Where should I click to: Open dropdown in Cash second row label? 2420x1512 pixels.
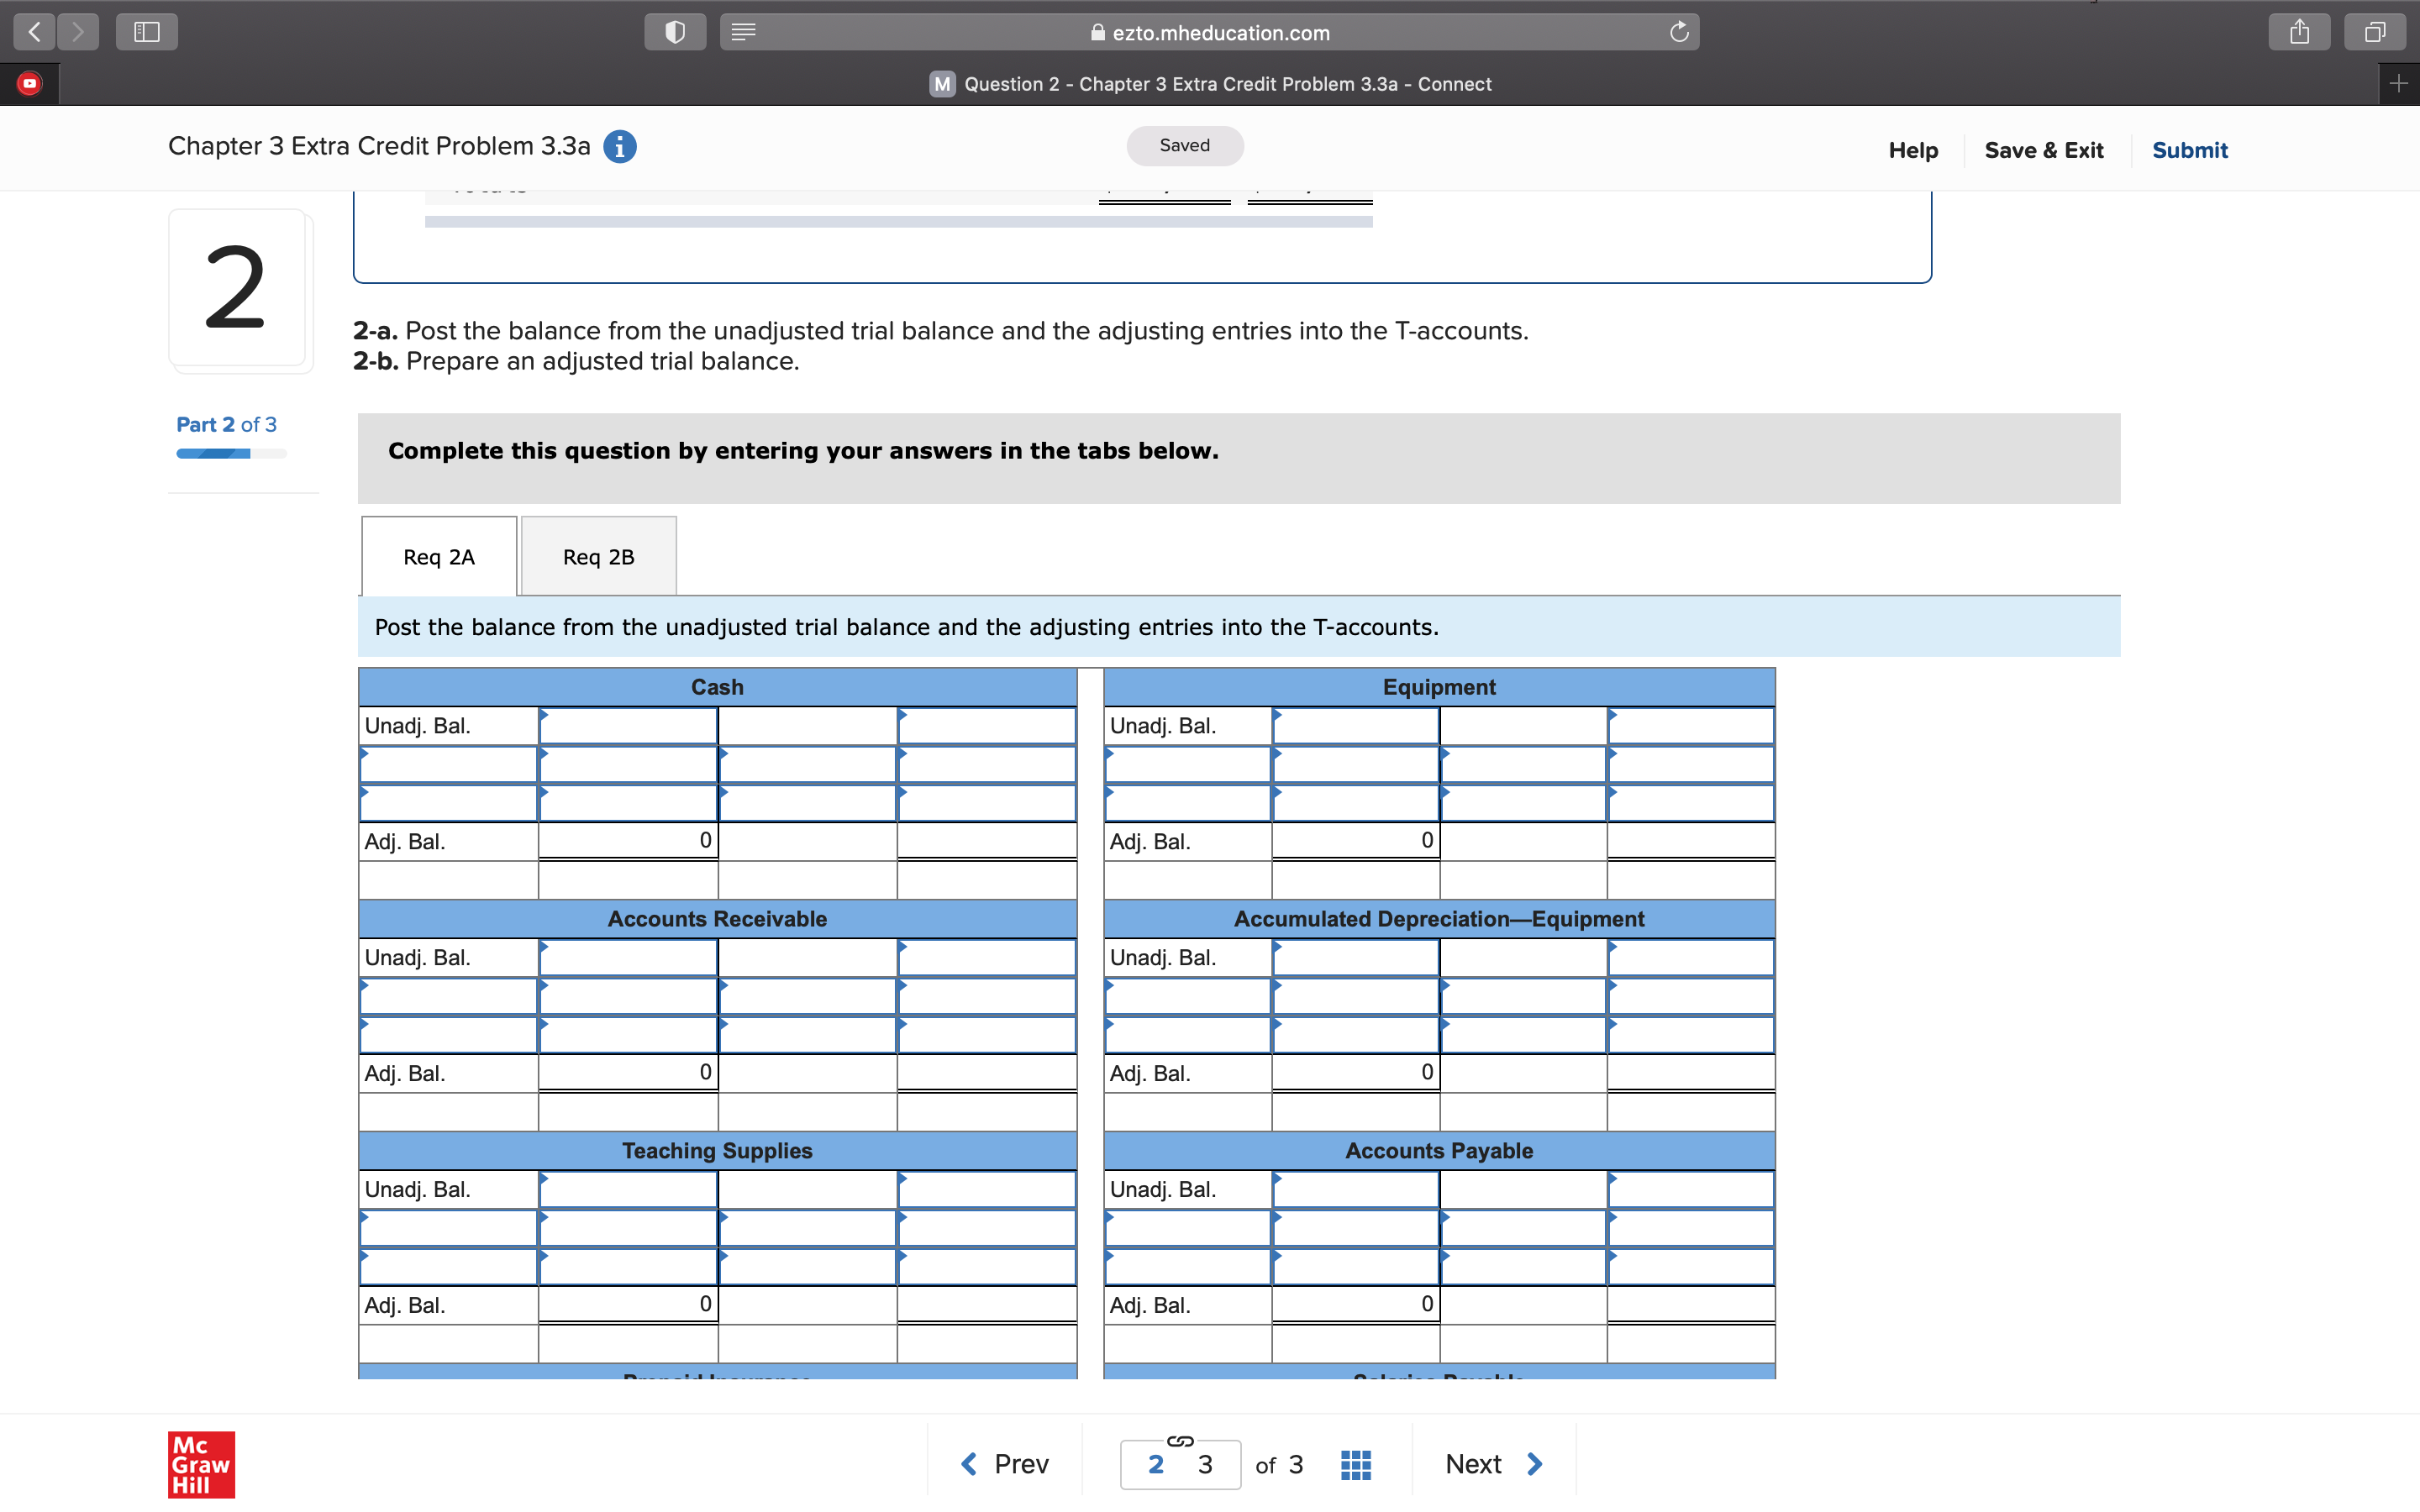click(448, 765)
